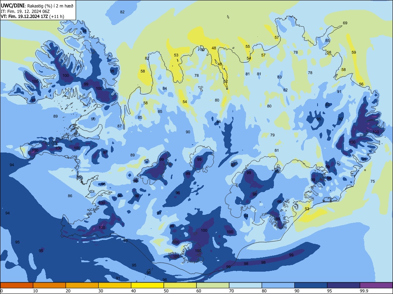This screenshot has width=393, height=294.
Task: Click the '75' humidity value on map
Action: [373, 181]
